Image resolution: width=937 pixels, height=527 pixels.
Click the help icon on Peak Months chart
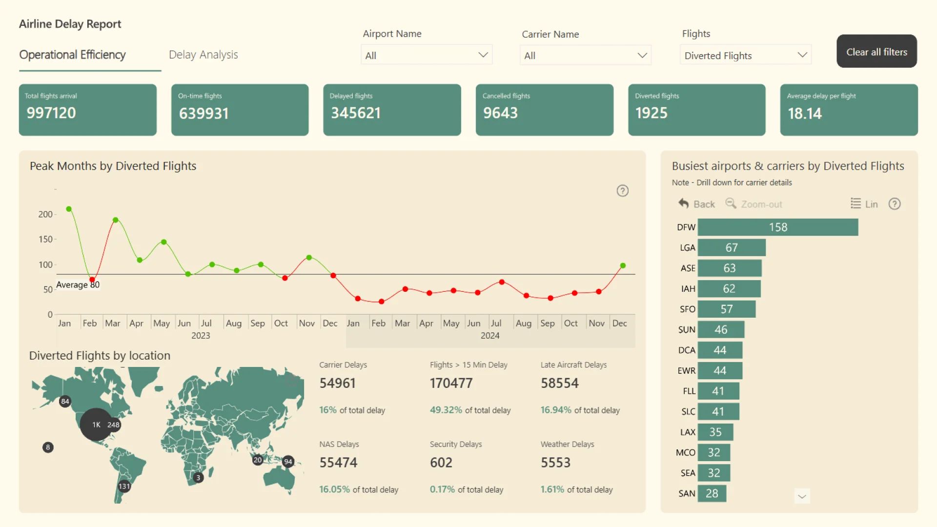(x=622, y=191)
